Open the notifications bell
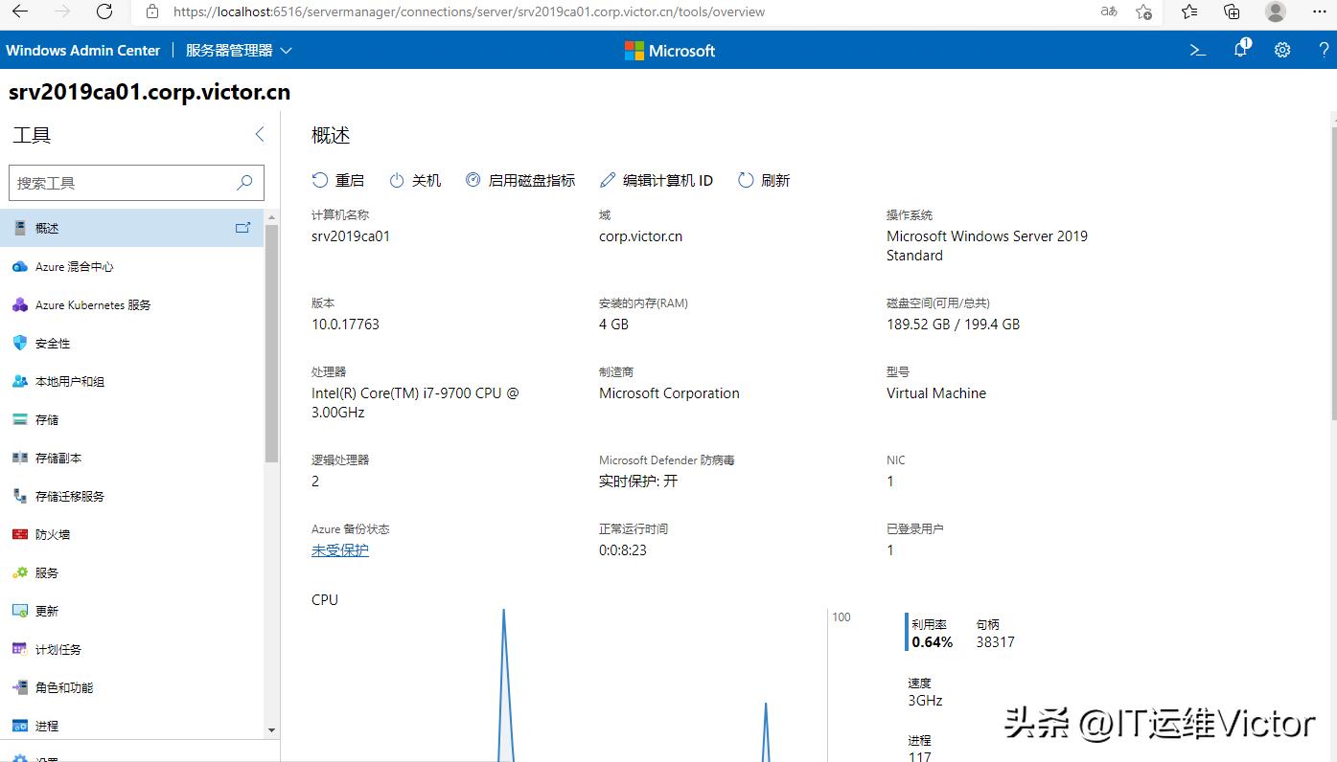Image resolution: width=1337 pixels, height=762 pixels. pyautogui.click(x=1240, y=50)
